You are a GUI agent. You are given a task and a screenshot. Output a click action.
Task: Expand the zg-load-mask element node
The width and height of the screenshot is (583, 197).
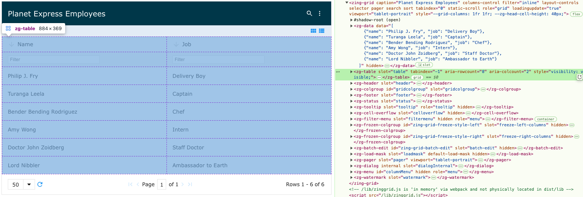[352, 154]
